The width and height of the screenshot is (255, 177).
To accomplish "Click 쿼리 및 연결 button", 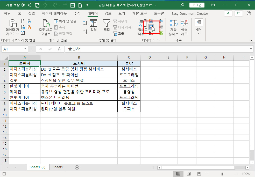I will click(65, 21).
